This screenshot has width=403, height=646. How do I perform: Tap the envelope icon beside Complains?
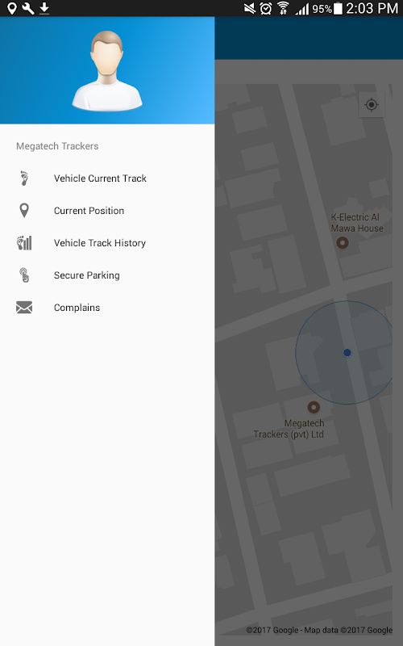tap(24, 308)
